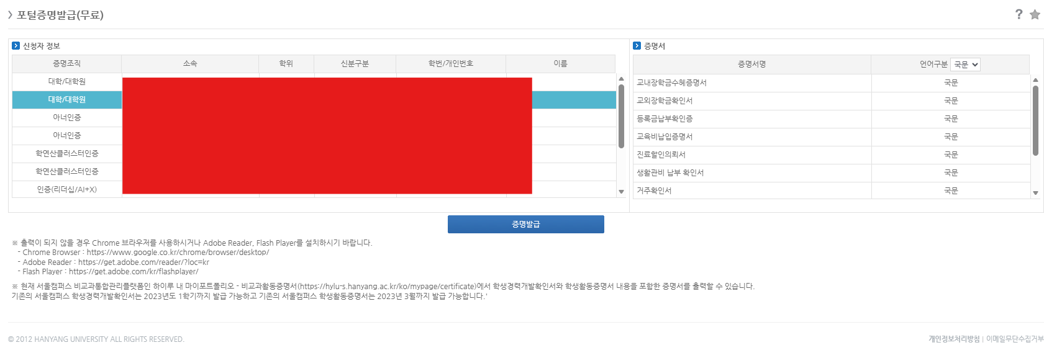Click the 이름 column header
This screenshot has width=1044, height=345.
(560, 64)
